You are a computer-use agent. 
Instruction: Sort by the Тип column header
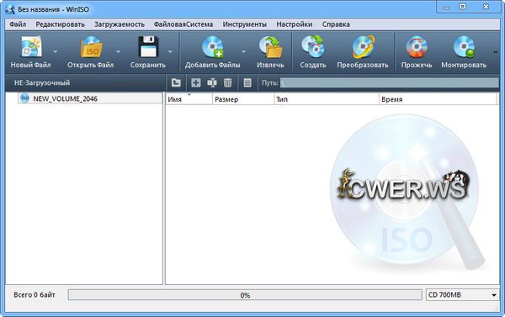pos(327,99)
